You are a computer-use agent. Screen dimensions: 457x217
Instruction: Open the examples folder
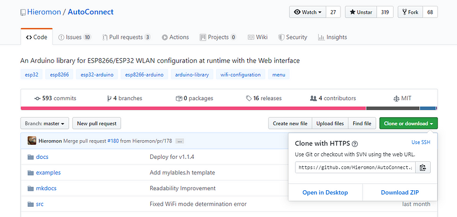pos(49,173)
